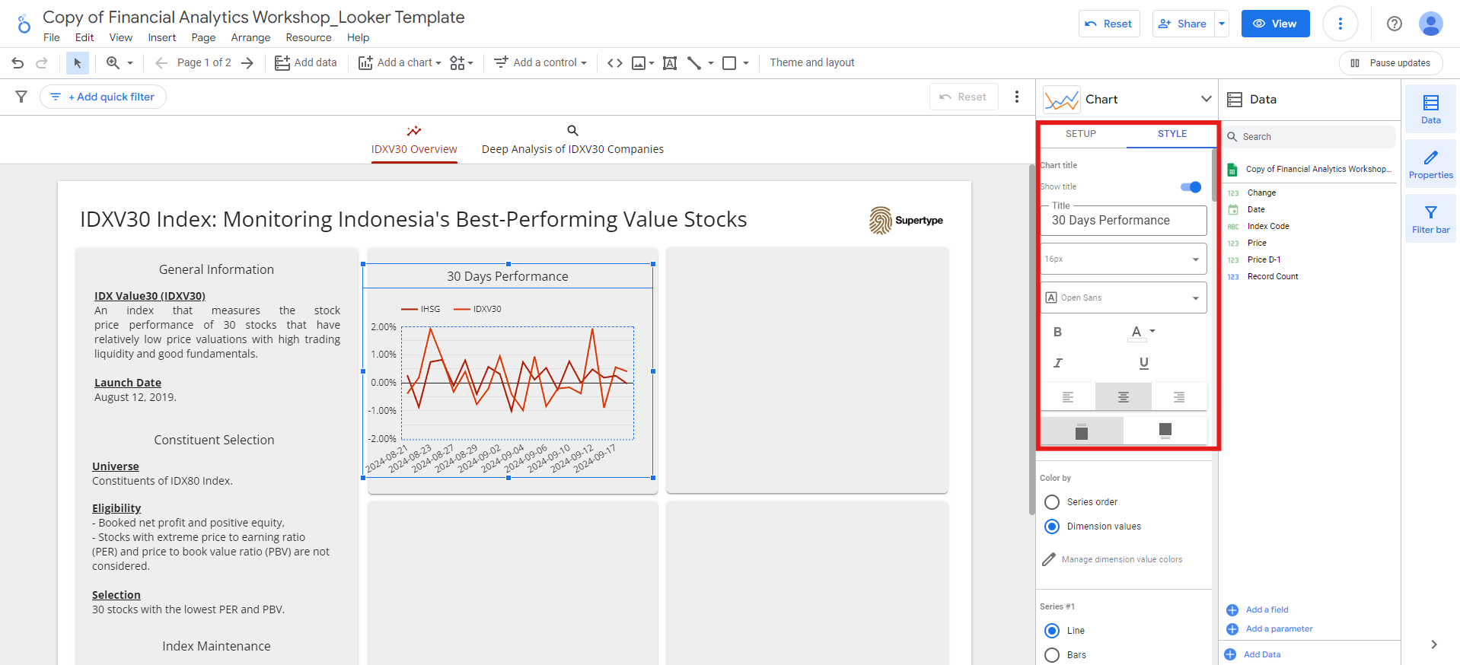Viewport: 1460px width, 665px height.
Task: Open the Help question mark icon
Action: point(1395,24)
